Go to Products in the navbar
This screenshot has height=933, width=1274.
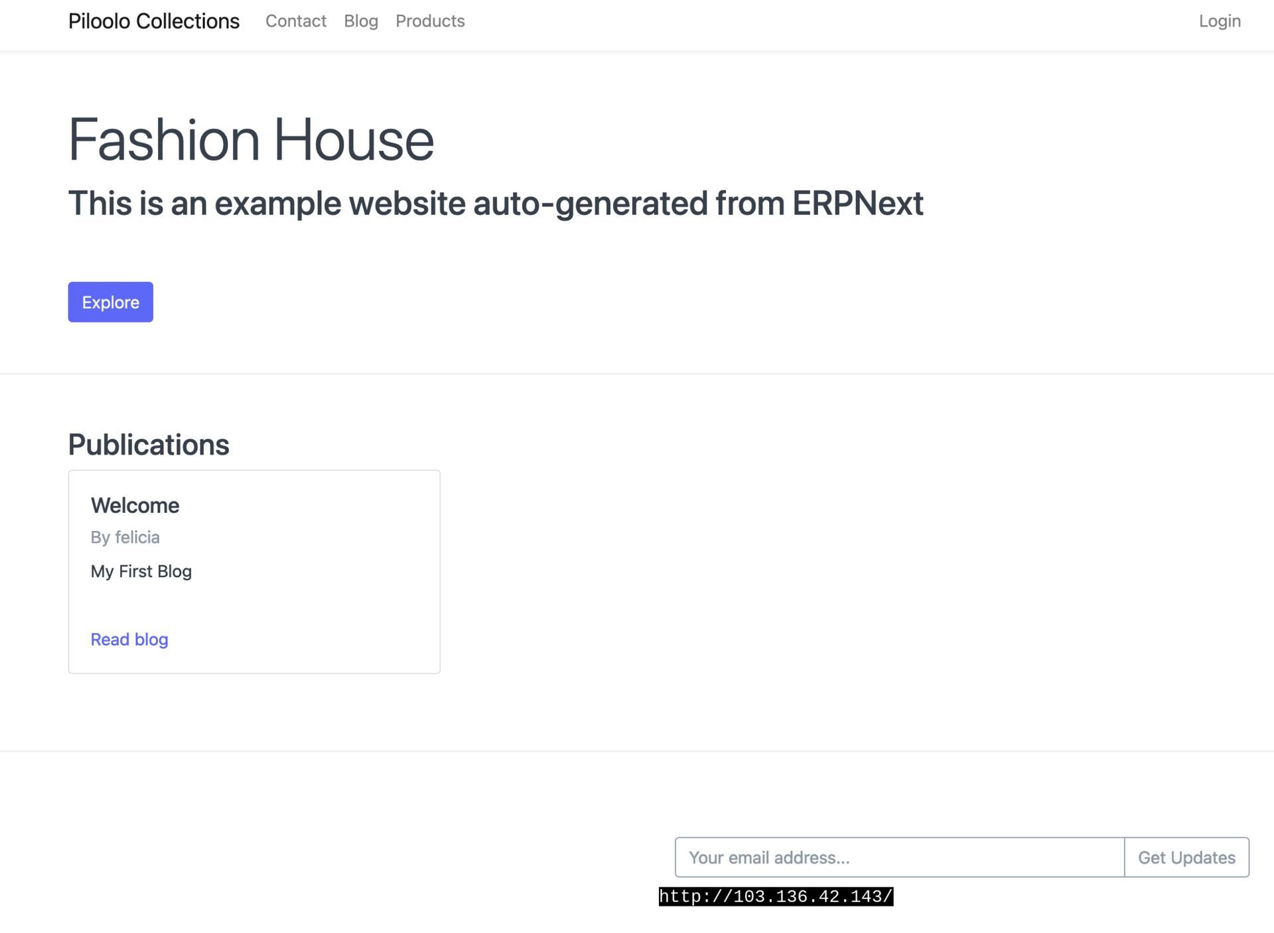[x=429, y=21]
